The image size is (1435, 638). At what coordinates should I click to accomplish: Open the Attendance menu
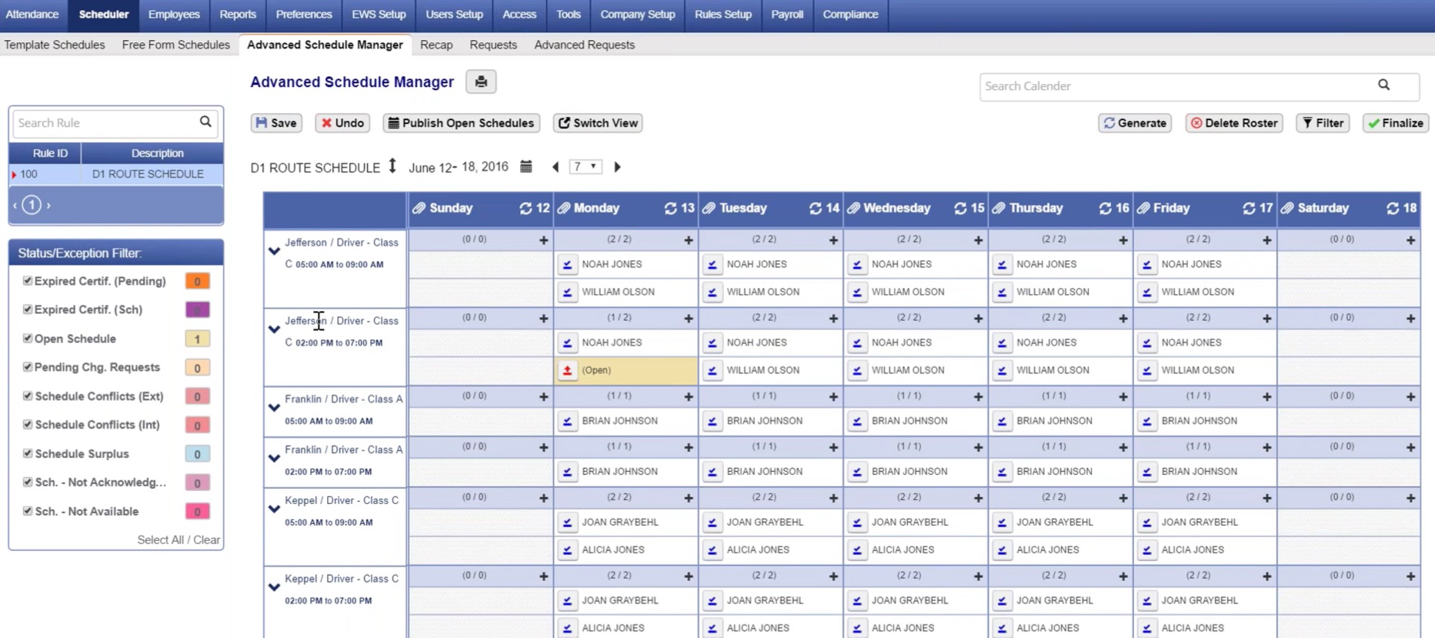[32, 15]
